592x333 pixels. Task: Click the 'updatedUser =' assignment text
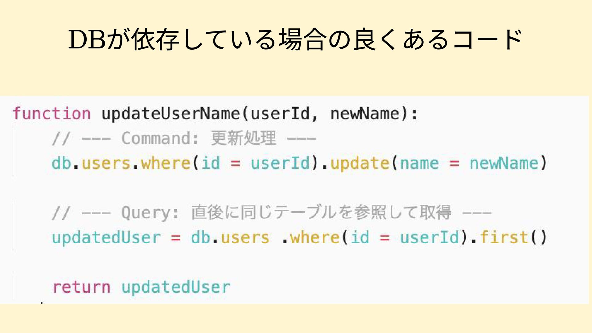[x=116, y=238]
